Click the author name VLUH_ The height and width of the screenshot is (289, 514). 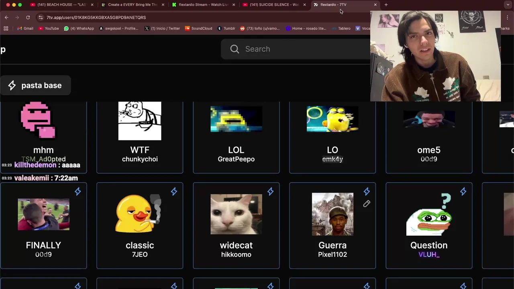click(x=429, y=254)
